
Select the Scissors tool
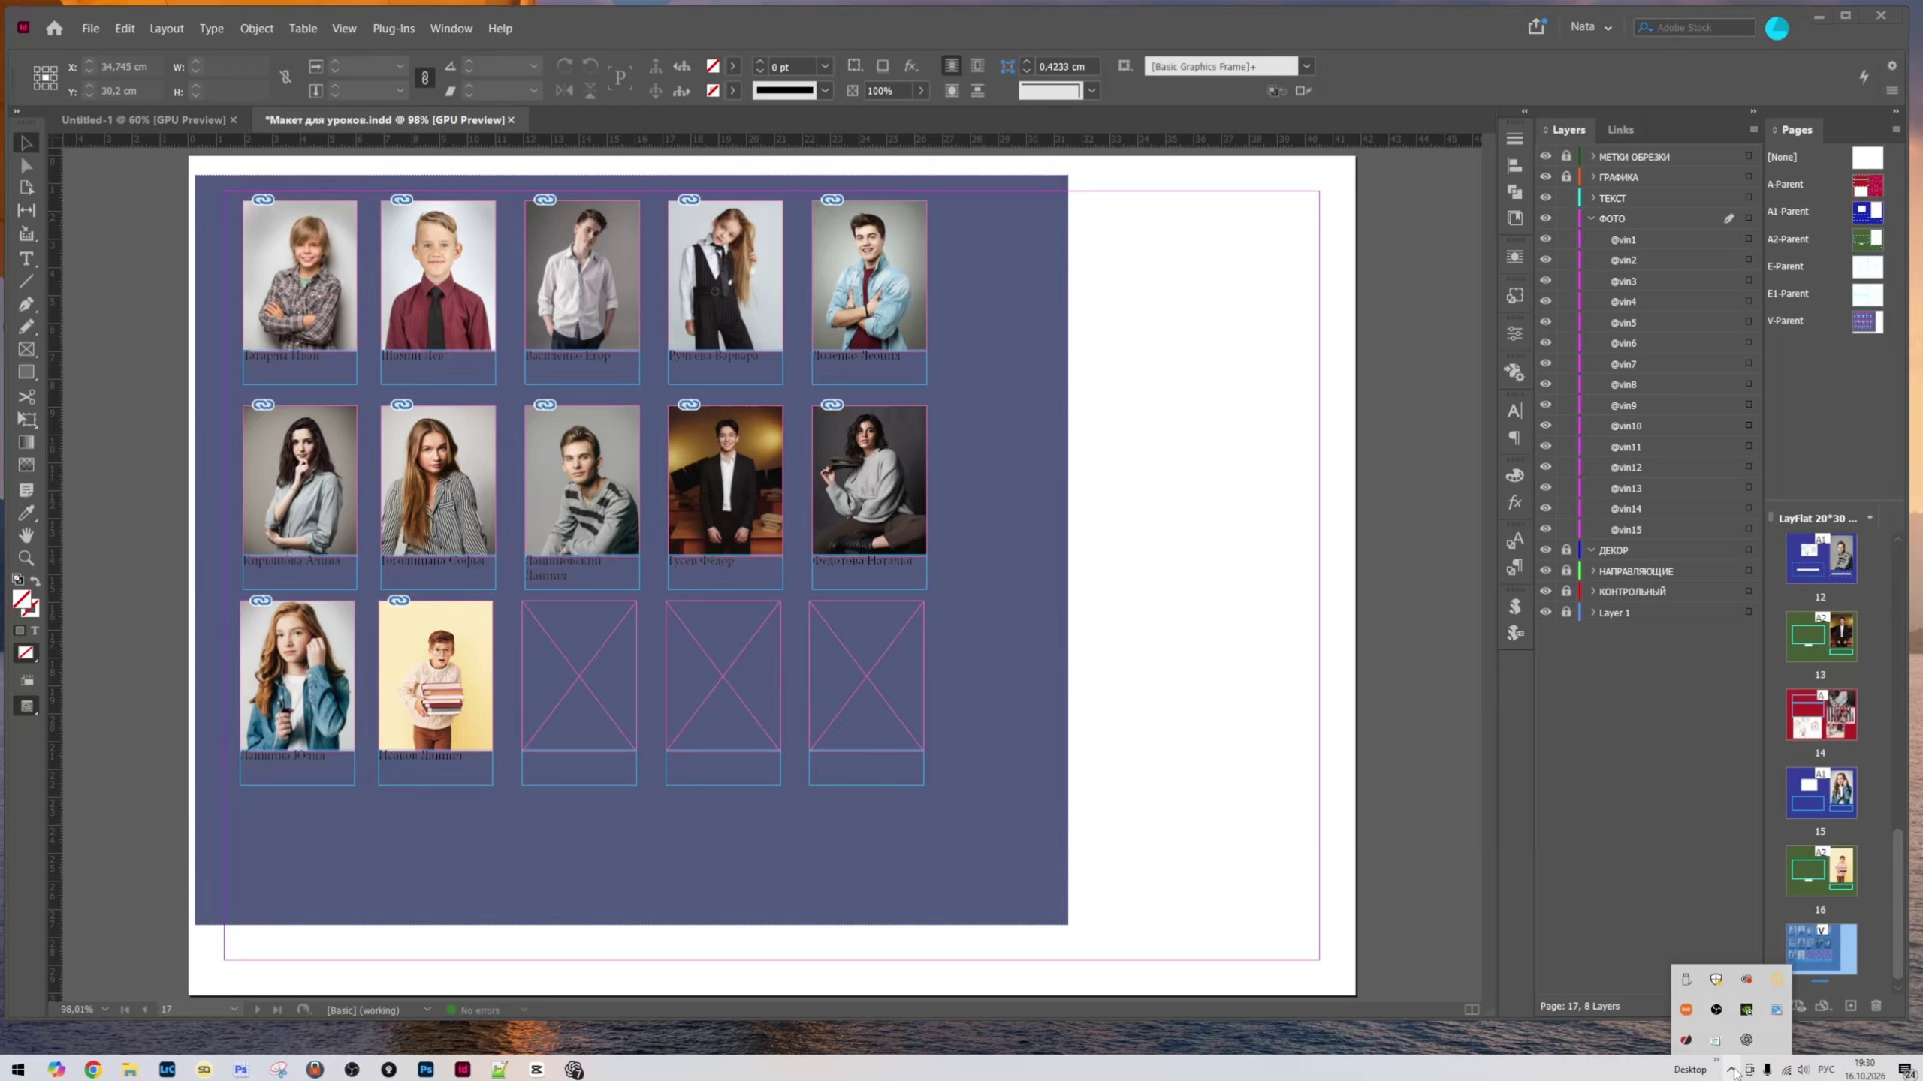26,396
